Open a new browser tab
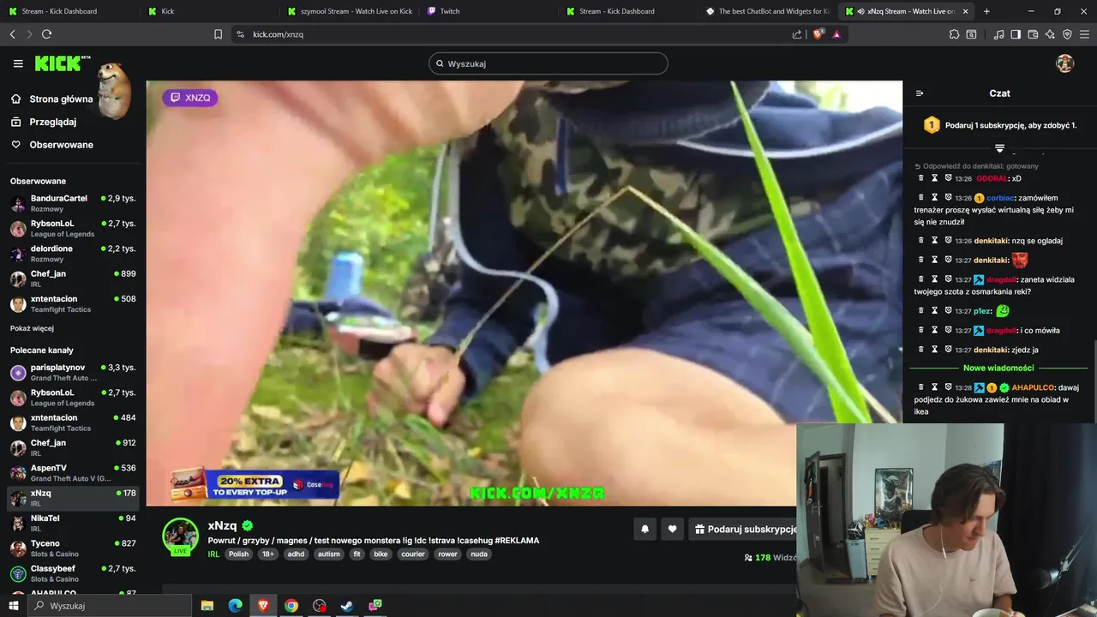Viewport: 1097px width, 617px height. [986, 11]
